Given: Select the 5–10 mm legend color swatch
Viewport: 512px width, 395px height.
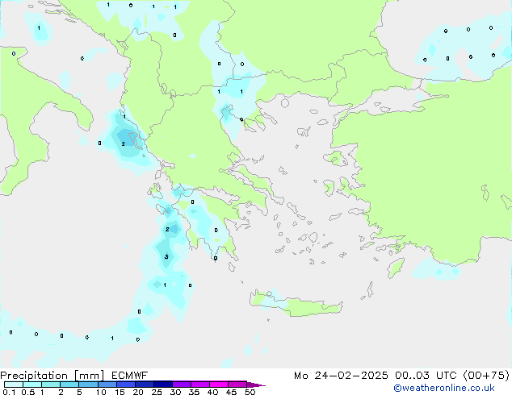Looking at the screenshot, I should click(x=89, y=385).
